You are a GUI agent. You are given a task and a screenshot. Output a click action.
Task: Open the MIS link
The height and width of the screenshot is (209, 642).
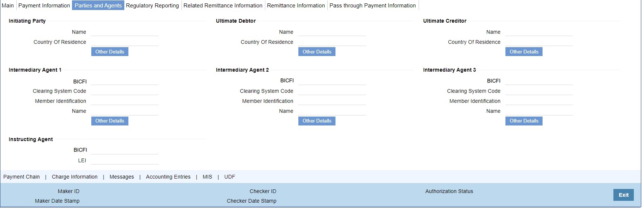[207, 177]
